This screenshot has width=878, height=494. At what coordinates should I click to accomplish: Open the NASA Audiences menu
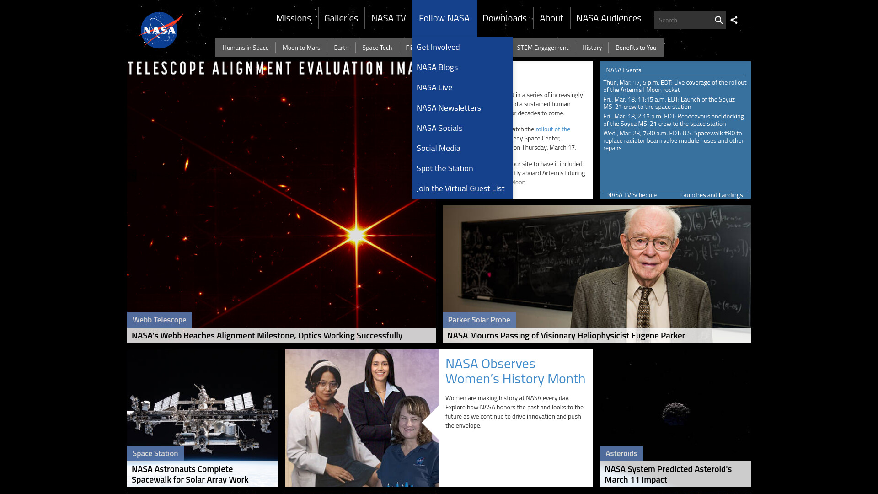[609, 18]
